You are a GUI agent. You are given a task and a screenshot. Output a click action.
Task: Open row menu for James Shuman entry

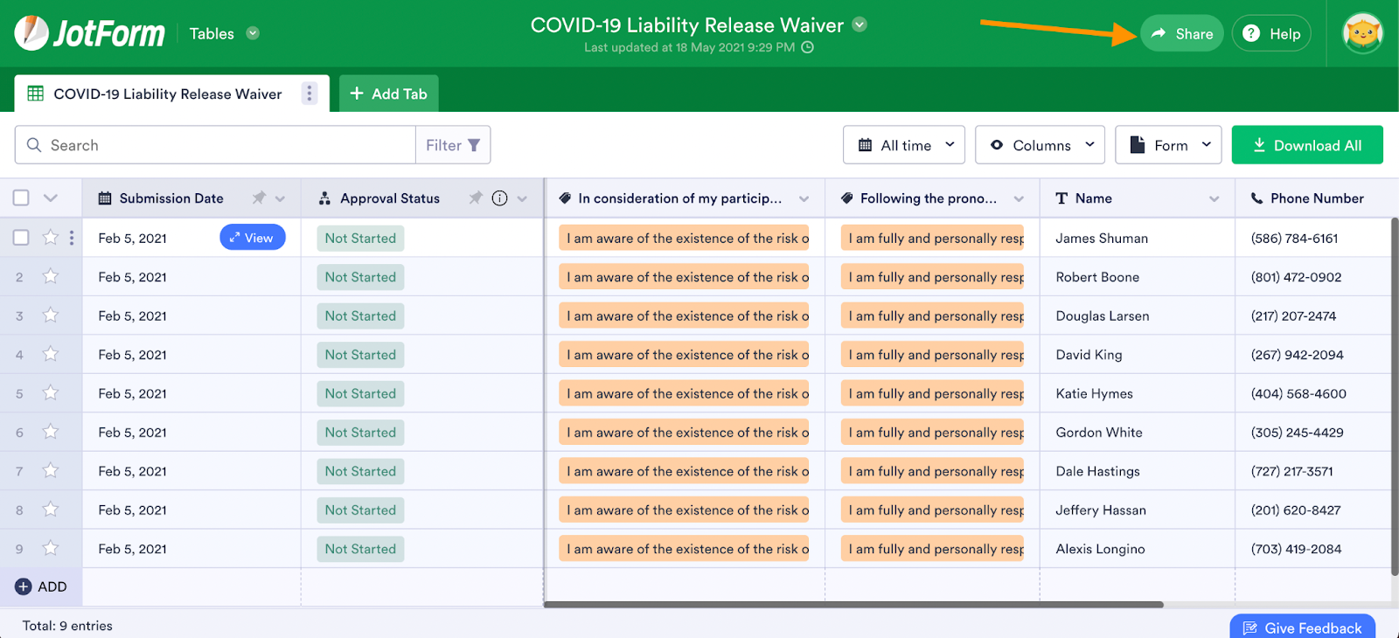point(72,238)
